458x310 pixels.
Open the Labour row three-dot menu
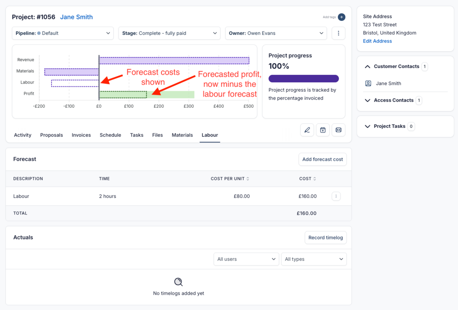(x=336, y=196)
